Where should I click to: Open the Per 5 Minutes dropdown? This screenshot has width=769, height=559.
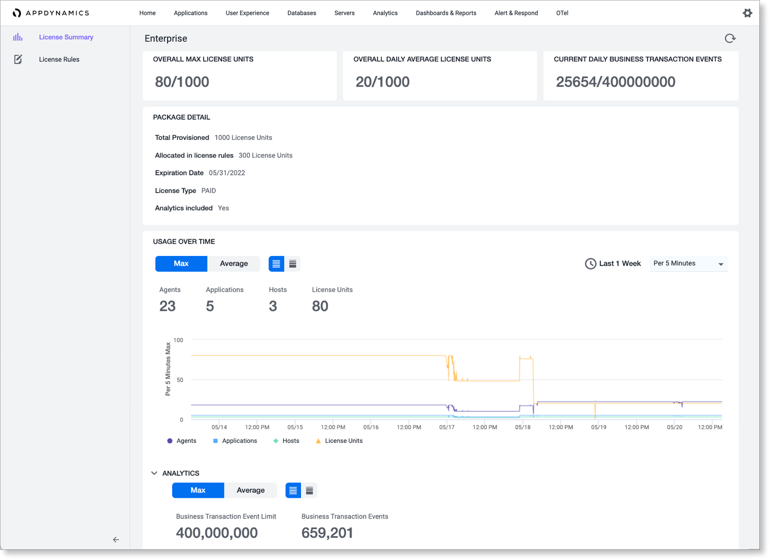(x=688, y=264)
